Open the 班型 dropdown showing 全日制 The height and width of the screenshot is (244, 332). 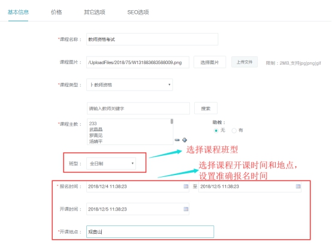pos(111,163)
